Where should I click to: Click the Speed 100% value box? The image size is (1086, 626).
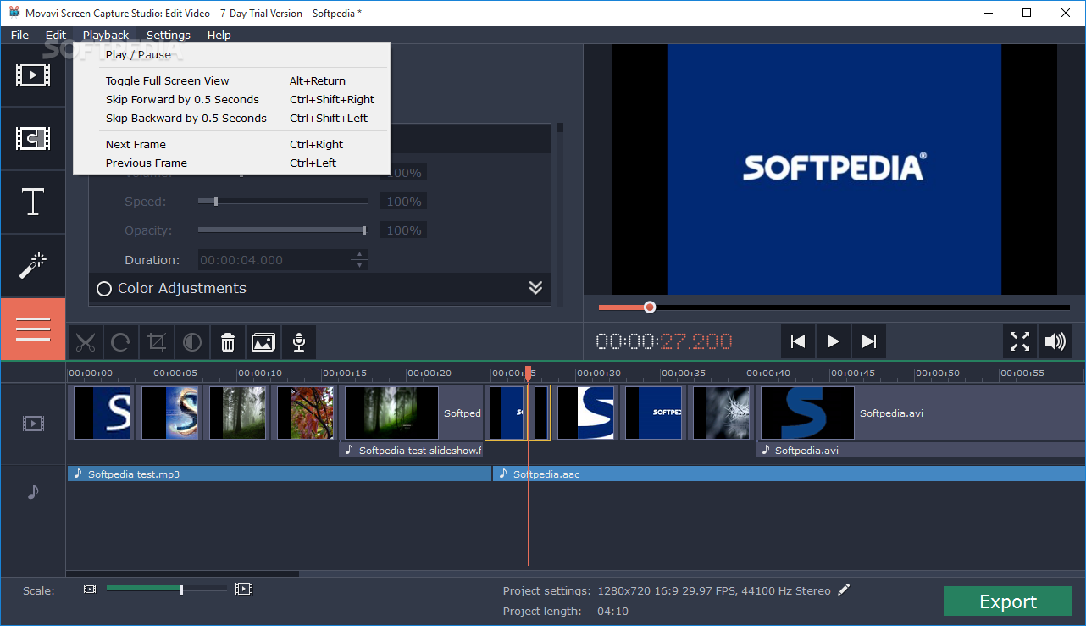(402, 202)
